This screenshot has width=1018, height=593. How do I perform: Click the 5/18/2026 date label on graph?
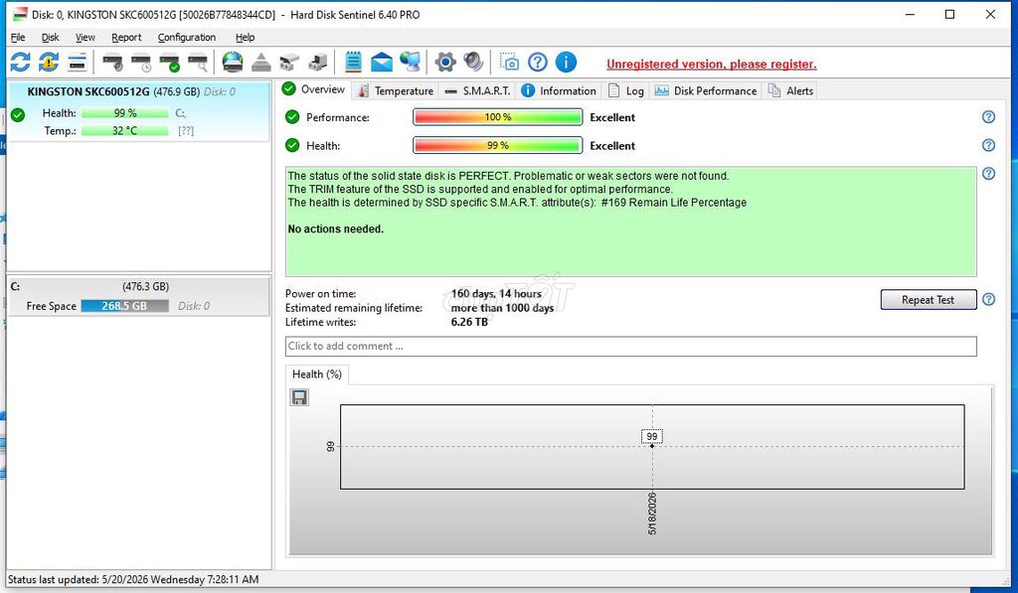click(x=652, y=514)
